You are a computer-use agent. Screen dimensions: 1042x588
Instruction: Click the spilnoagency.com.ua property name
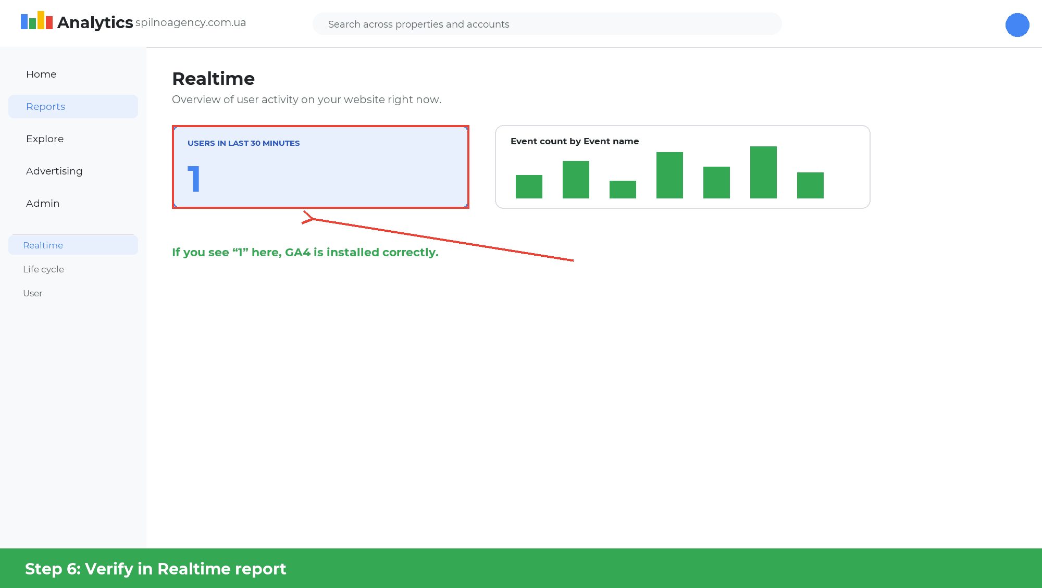[191, 22]
